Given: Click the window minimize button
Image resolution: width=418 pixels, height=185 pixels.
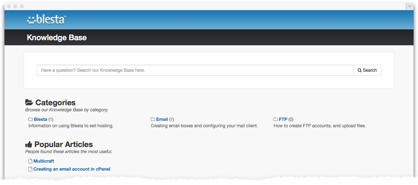Looking at the screenshot, I should (x=15, y=6).
